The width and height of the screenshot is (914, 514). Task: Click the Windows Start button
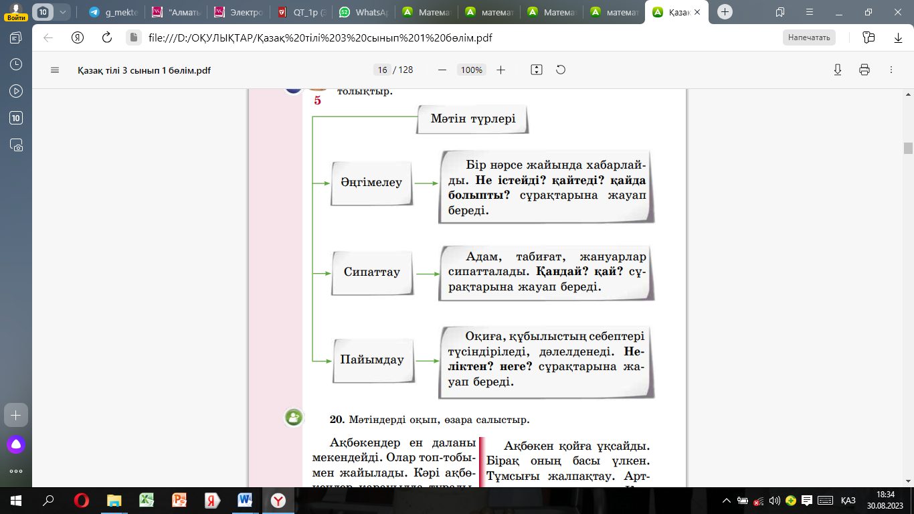(15, 500)
